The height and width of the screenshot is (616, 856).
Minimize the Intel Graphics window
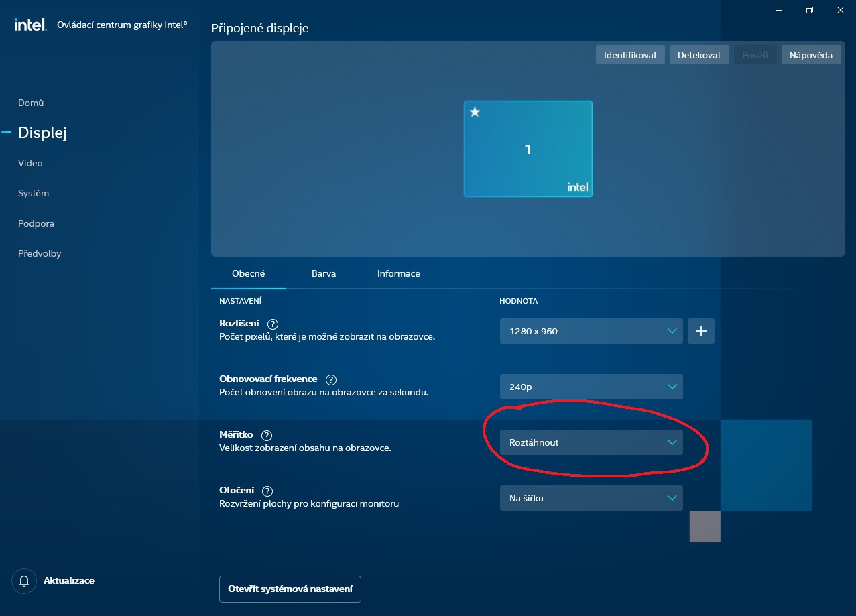tap(779, 10)
